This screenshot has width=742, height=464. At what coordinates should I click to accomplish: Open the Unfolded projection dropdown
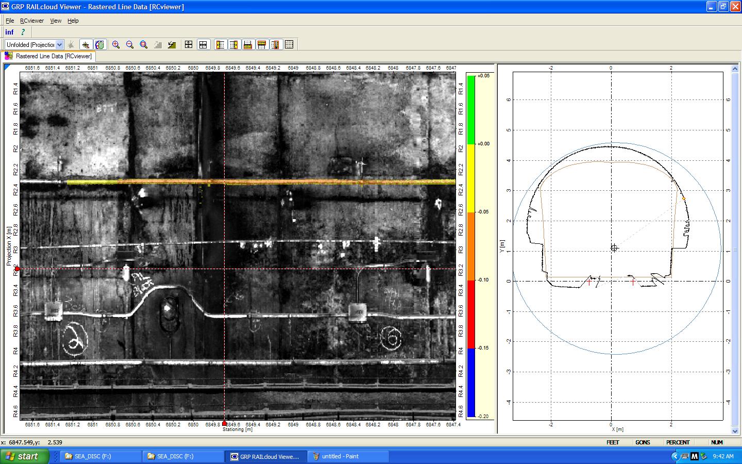[60, 45]
